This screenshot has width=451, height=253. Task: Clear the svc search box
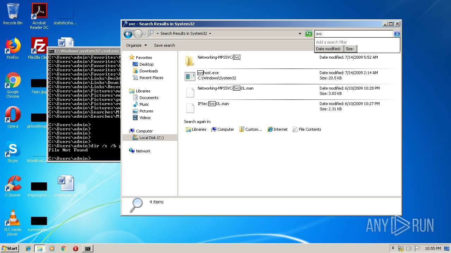point(397,34)
